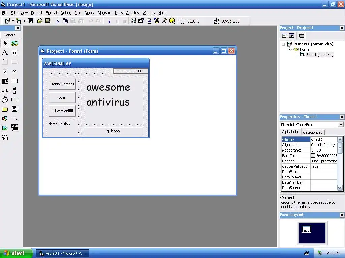
Task: Click the Properties list scroll-down arrow
Action: coord(340,188)
